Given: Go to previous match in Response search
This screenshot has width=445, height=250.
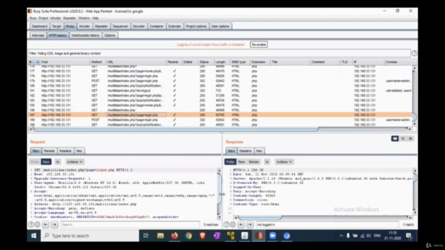Looking at the screenshot, I should 241,224.
